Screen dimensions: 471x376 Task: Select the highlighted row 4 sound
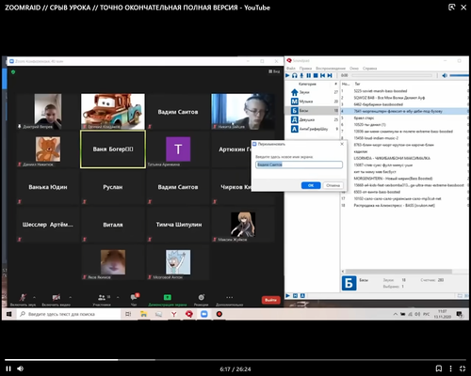405,111
